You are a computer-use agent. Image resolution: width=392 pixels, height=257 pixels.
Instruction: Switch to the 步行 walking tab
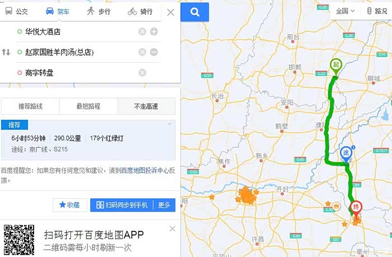tap(99, 11)
